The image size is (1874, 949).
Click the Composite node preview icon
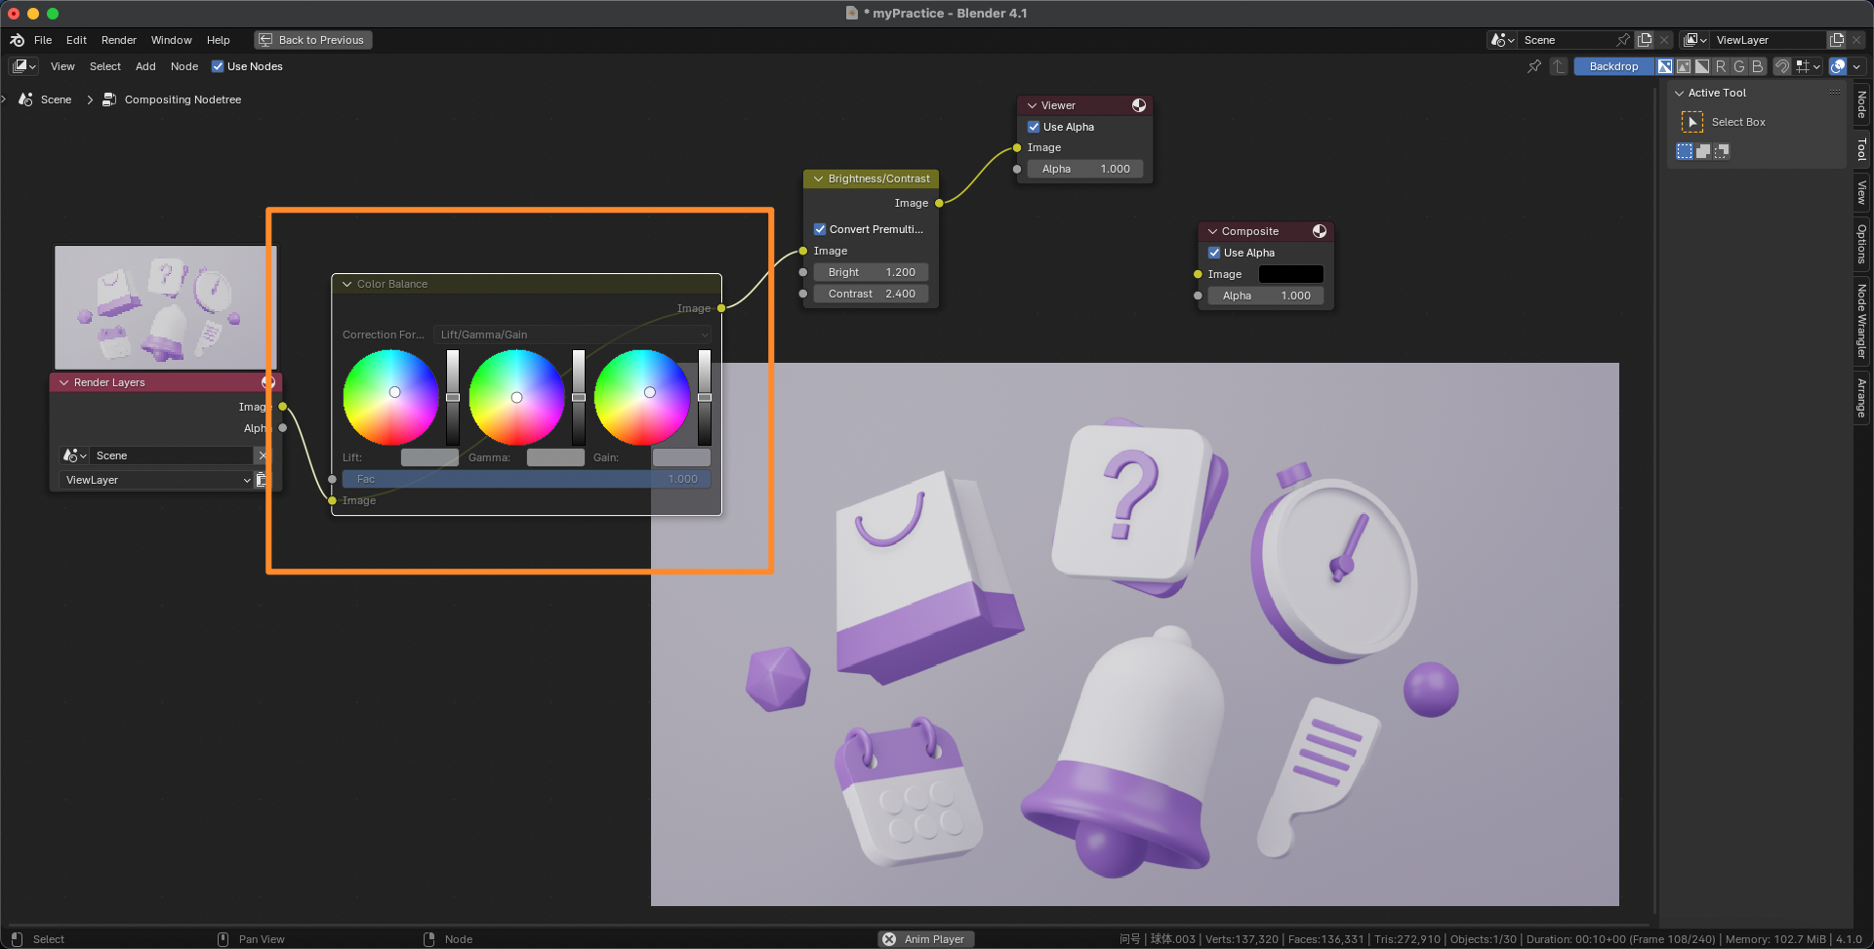coord(1320,231)
